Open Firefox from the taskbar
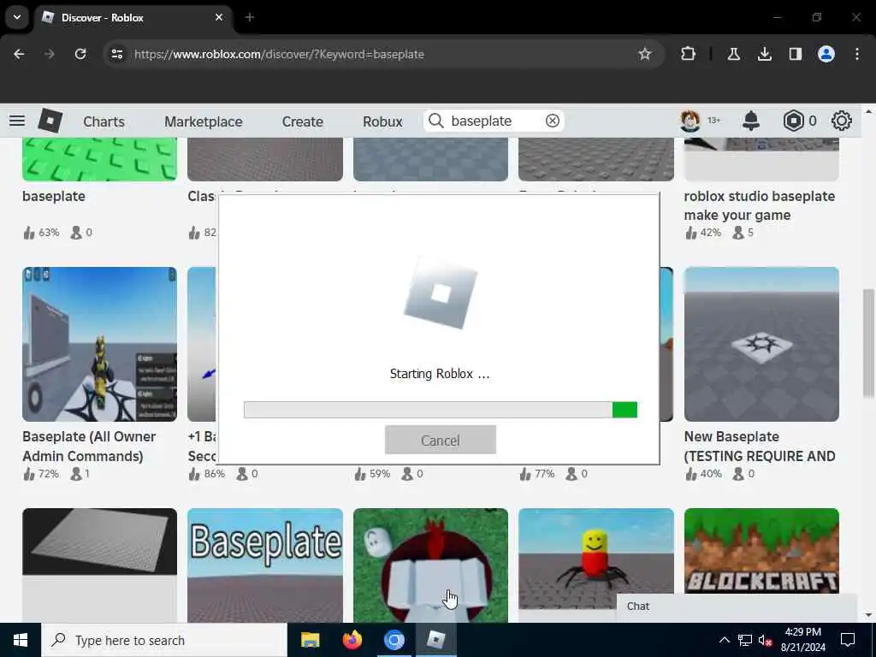Screen dimensions: 876x657 352,640
